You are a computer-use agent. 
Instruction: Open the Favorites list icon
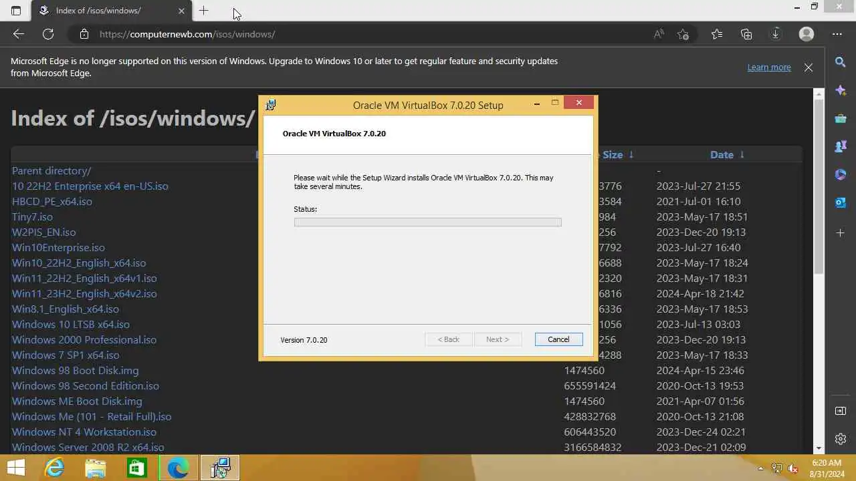pos(717,34)
